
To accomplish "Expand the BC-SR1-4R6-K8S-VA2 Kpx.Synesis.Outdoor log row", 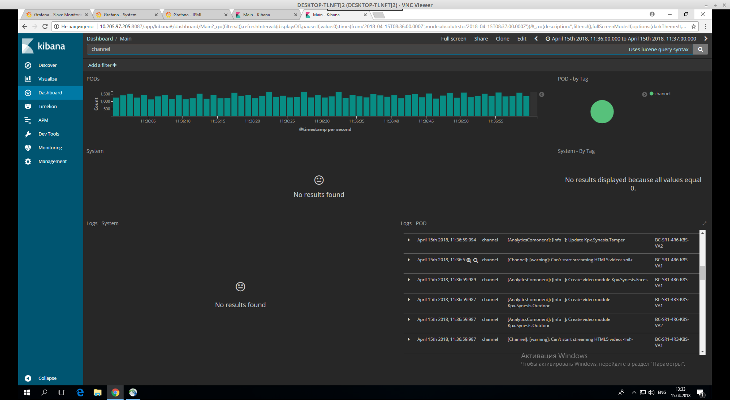I will point(409,320).
